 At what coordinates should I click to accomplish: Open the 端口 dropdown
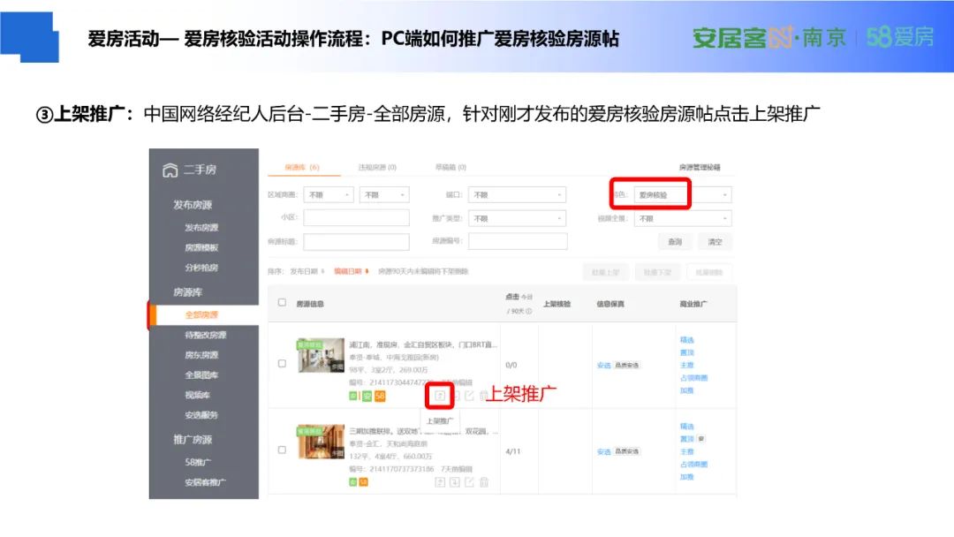[x=517, y=194]
